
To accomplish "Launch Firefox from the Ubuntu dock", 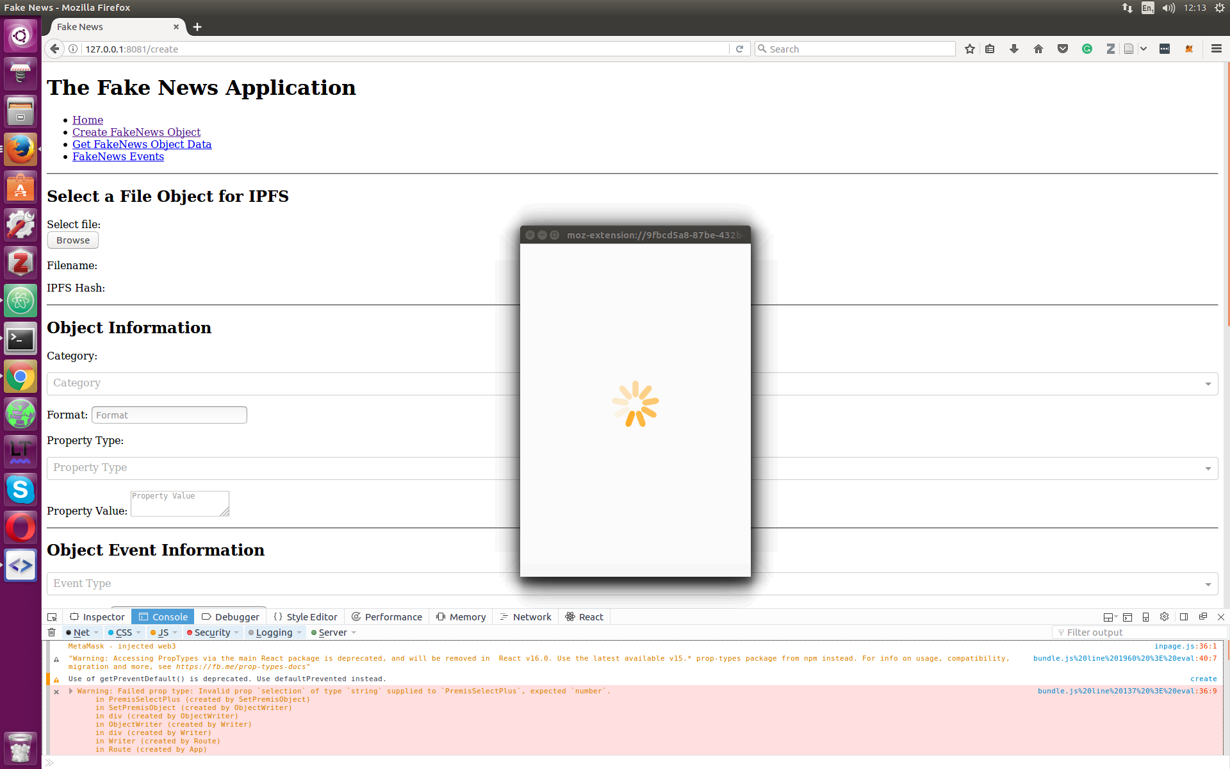I will click(20, 149).
